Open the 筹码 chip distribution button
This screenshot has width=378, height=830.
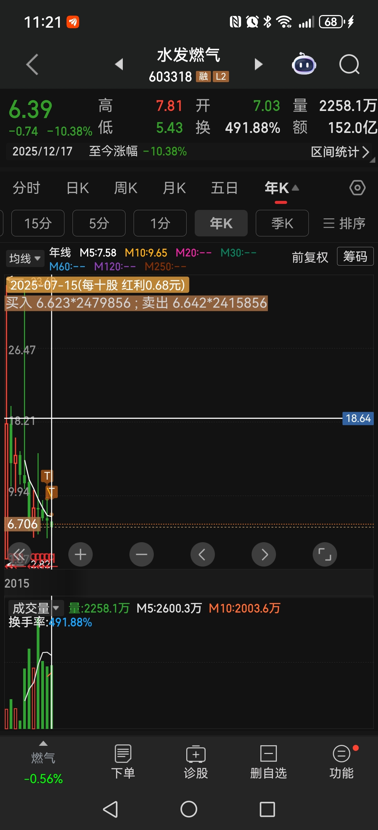(355, 257)
